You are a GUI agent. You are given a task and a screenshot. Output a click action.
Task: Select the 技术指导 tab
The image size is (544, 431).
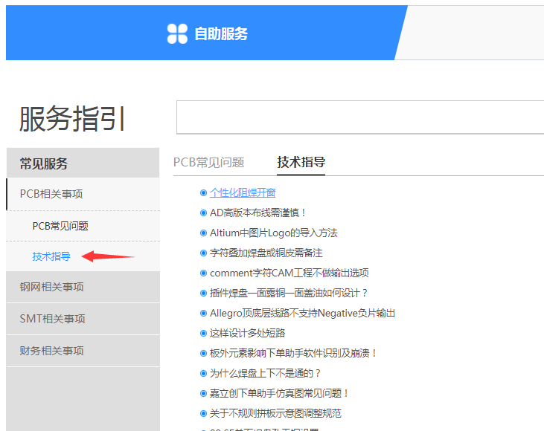[301, 162]
